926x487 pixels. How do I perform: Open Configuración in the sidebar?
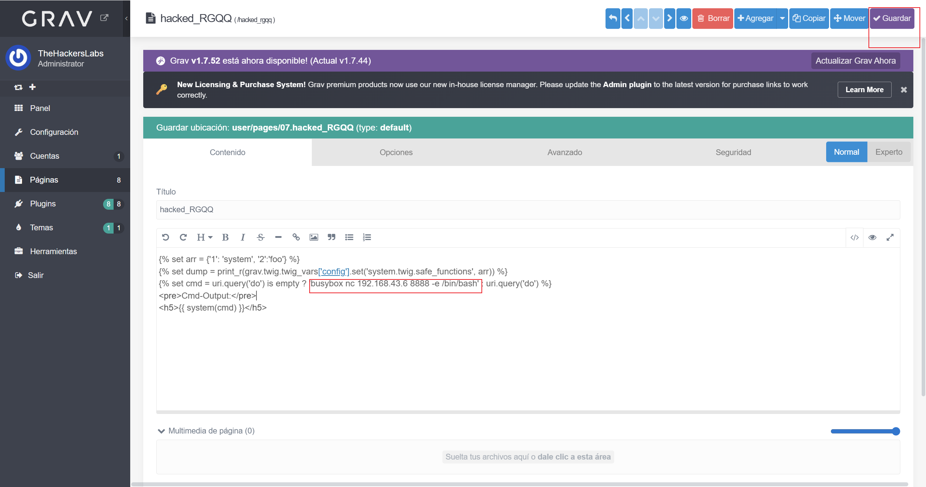click(x=65, y=132)
